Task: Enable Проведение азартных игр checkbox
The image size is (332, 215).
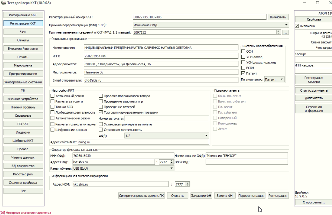Action: [101, 101]
